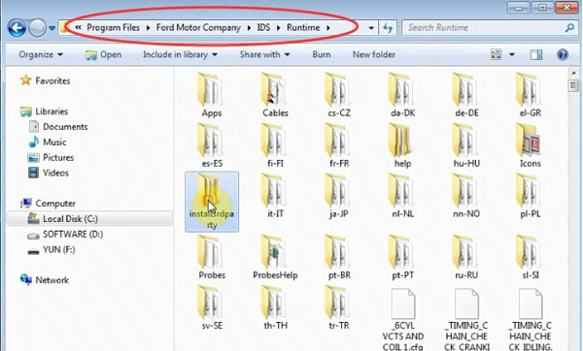The height and width of the screenshot is (351, 583).
Task: Select the de-DE folder
Action: (466, 95)
